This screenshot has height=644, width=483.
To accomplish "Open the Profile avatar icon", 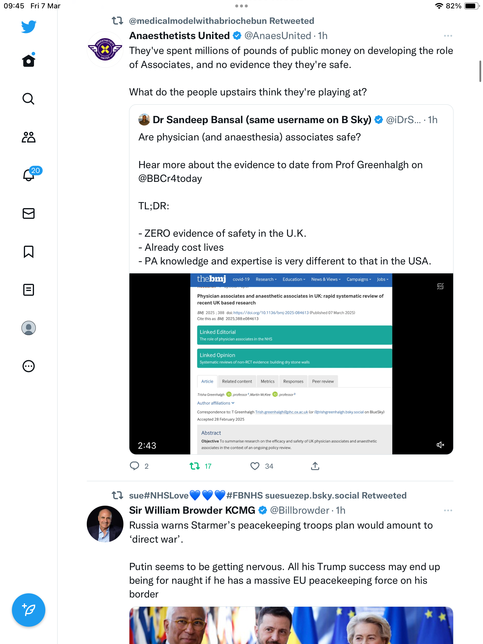I will click(29, 328).
